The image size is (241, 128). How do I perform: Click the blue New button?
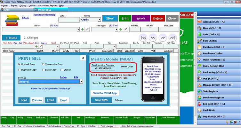[110, 18]
